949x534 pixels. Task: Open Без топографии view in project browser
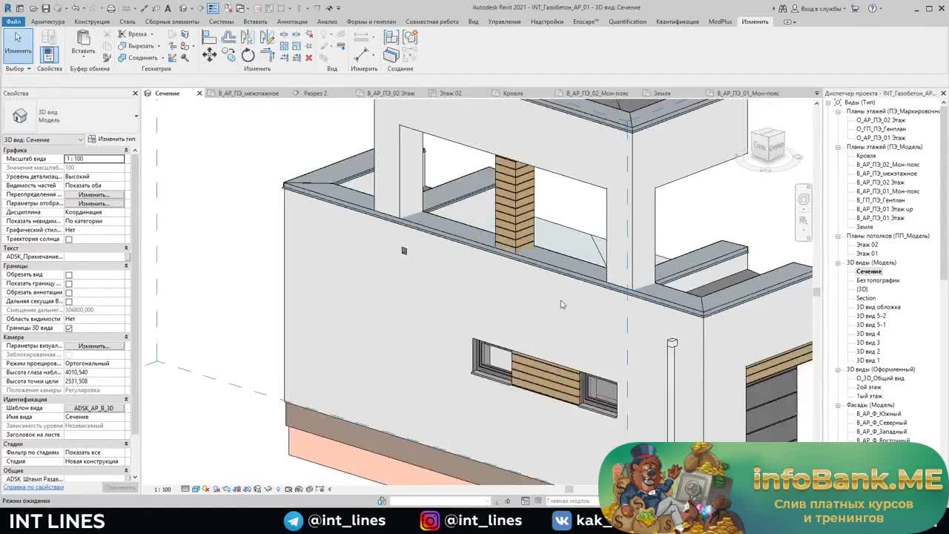pyautogui.click(x=878, y=280)
